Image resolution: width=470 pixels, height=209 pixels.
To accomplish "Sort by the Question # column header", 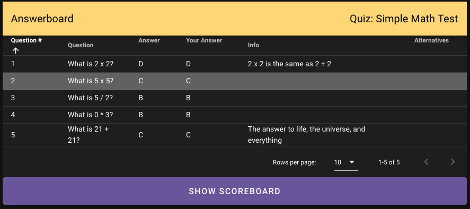I will click(x=26, y=40).
